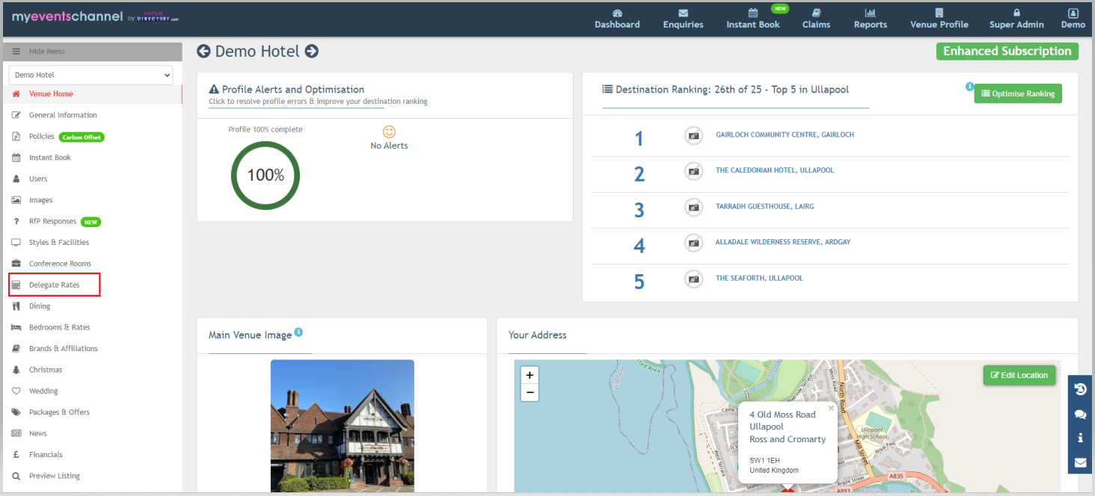Open Enquiries in top navigation

683,19
